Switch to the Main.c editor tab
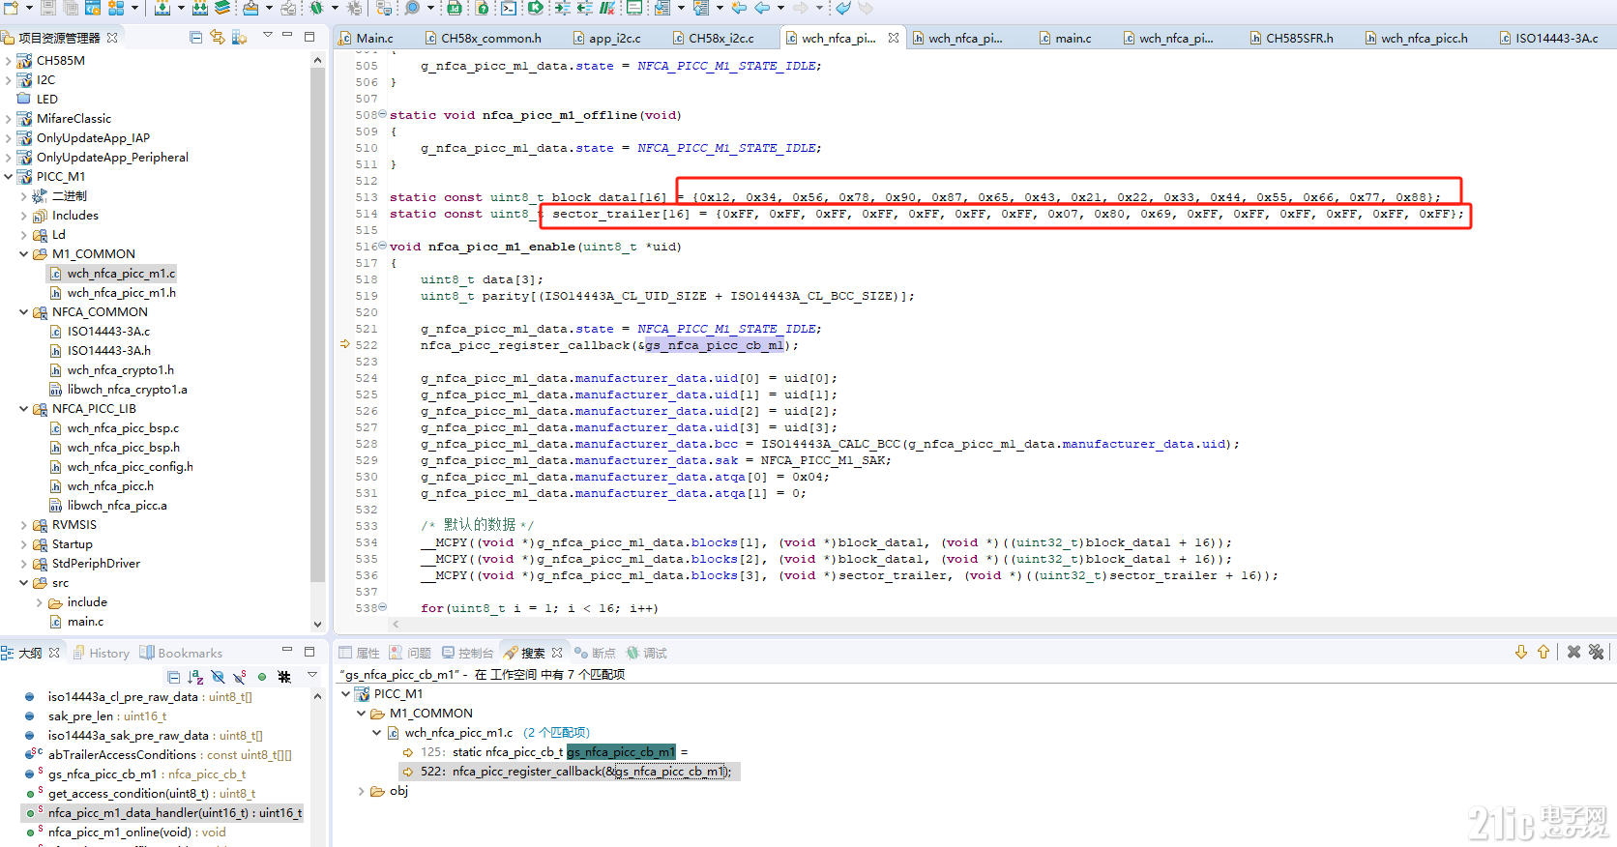 pyautogui.click(x=367, y=38)
